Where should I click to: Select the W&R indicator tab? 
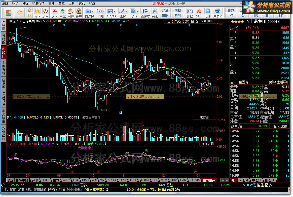(66, 180)
